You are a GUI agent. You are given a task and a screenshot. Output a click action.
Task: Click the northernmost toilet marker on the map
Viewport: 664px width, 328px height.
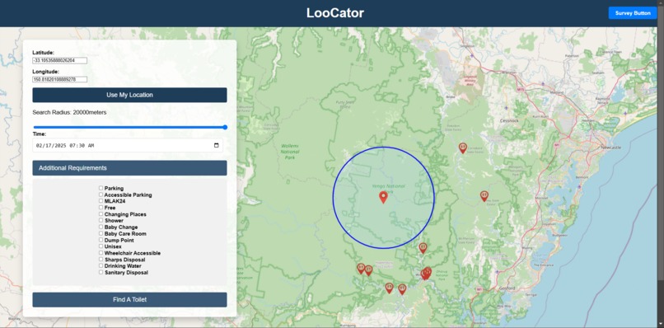pyautogui.click(x=463, y=148)
